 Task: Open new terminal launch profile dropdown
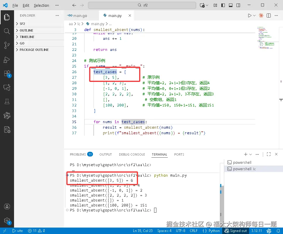click(x=251, y=154)
